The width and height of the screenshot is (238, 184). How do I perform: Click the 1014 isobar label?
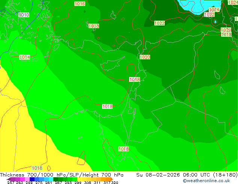(x=25, y=57)
